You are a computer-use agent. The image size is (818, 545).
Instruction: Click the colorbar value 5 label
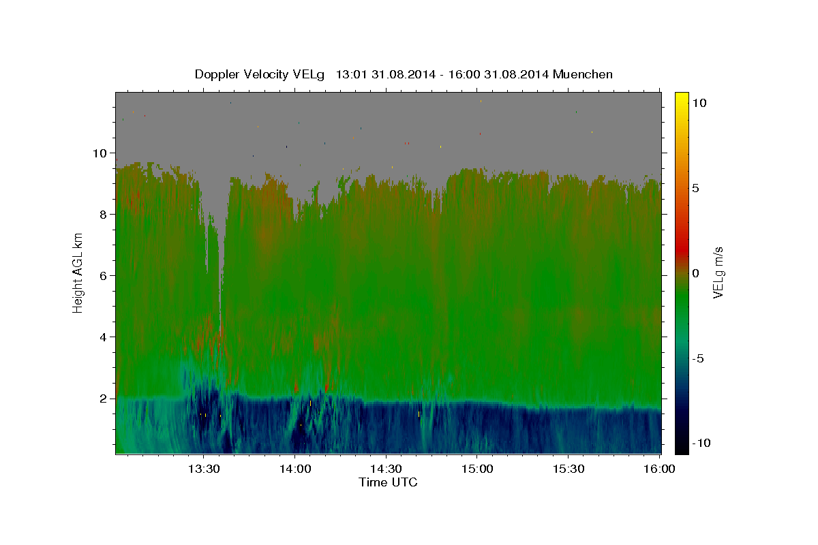[695, 188]
